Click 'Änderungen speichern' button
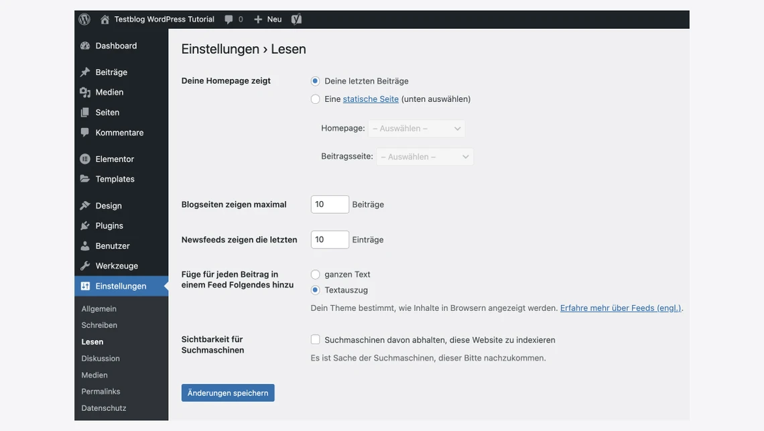The height and width of the screenshot is (431, 764). 228,393
